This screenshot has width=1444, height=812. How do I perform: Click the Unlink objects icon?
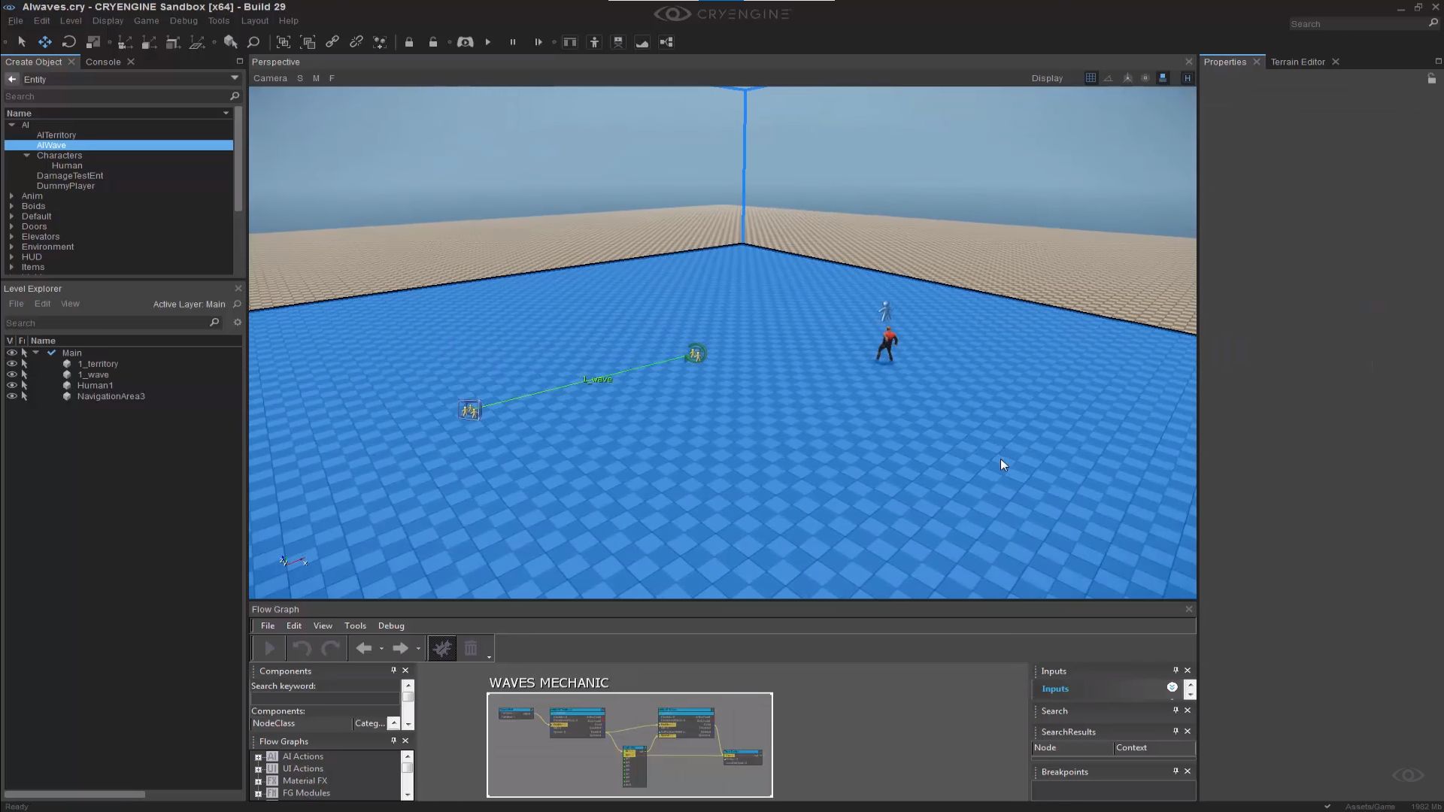tap(356, 42)
